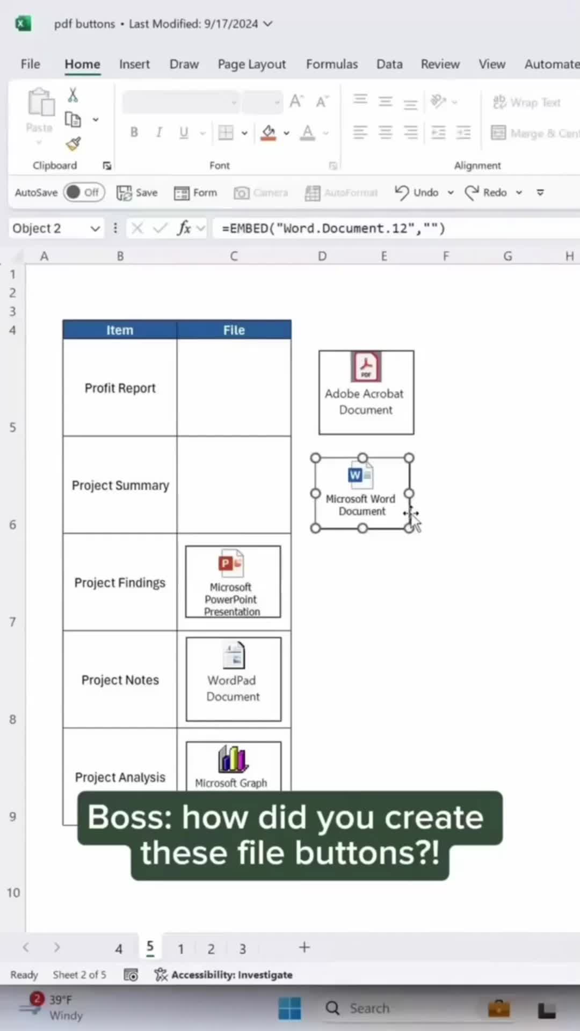Open the Paste options arrow
This screenshot has height=1031, width=580.
(39, 143)
